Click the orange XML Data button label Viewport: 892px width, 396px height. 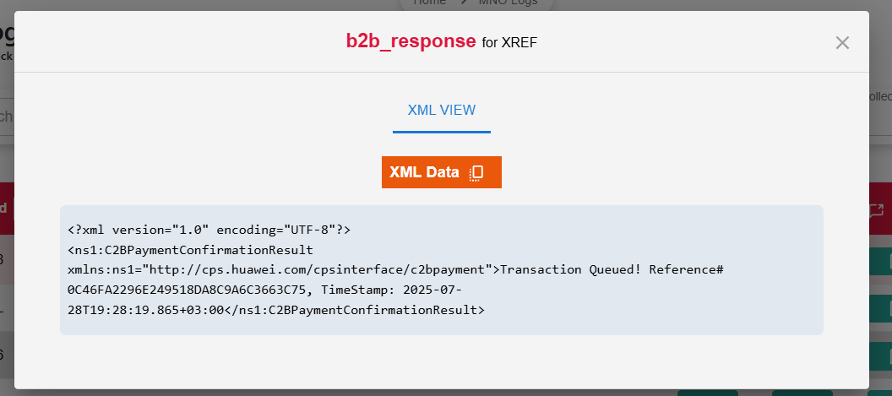(424, 172)
